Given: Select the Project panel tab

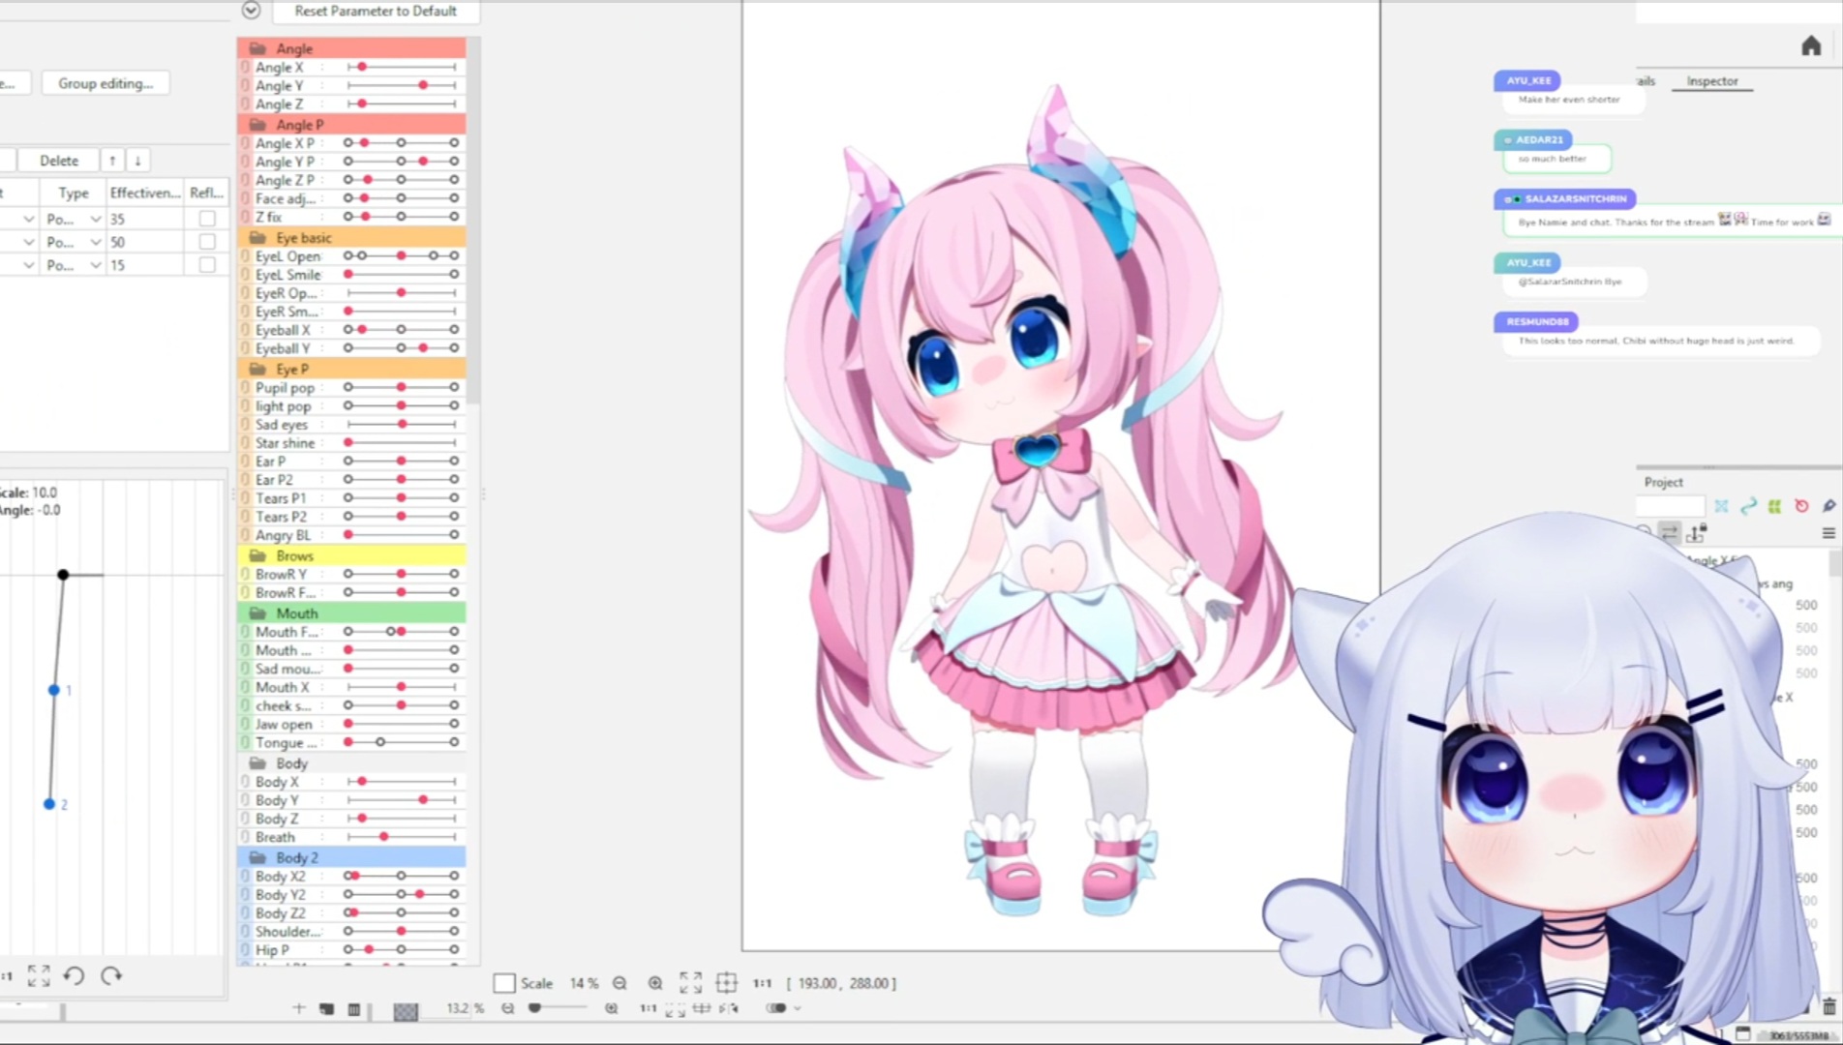Looking at the screenshot, I should click(1663, 482).
